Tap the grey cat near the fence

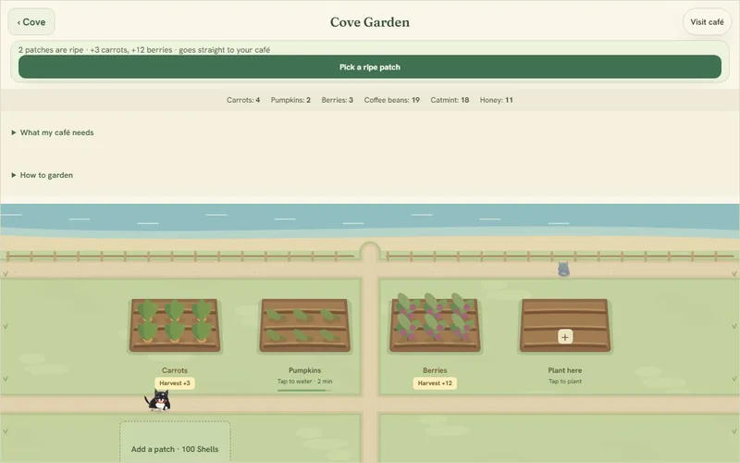[x=563, y=269]
